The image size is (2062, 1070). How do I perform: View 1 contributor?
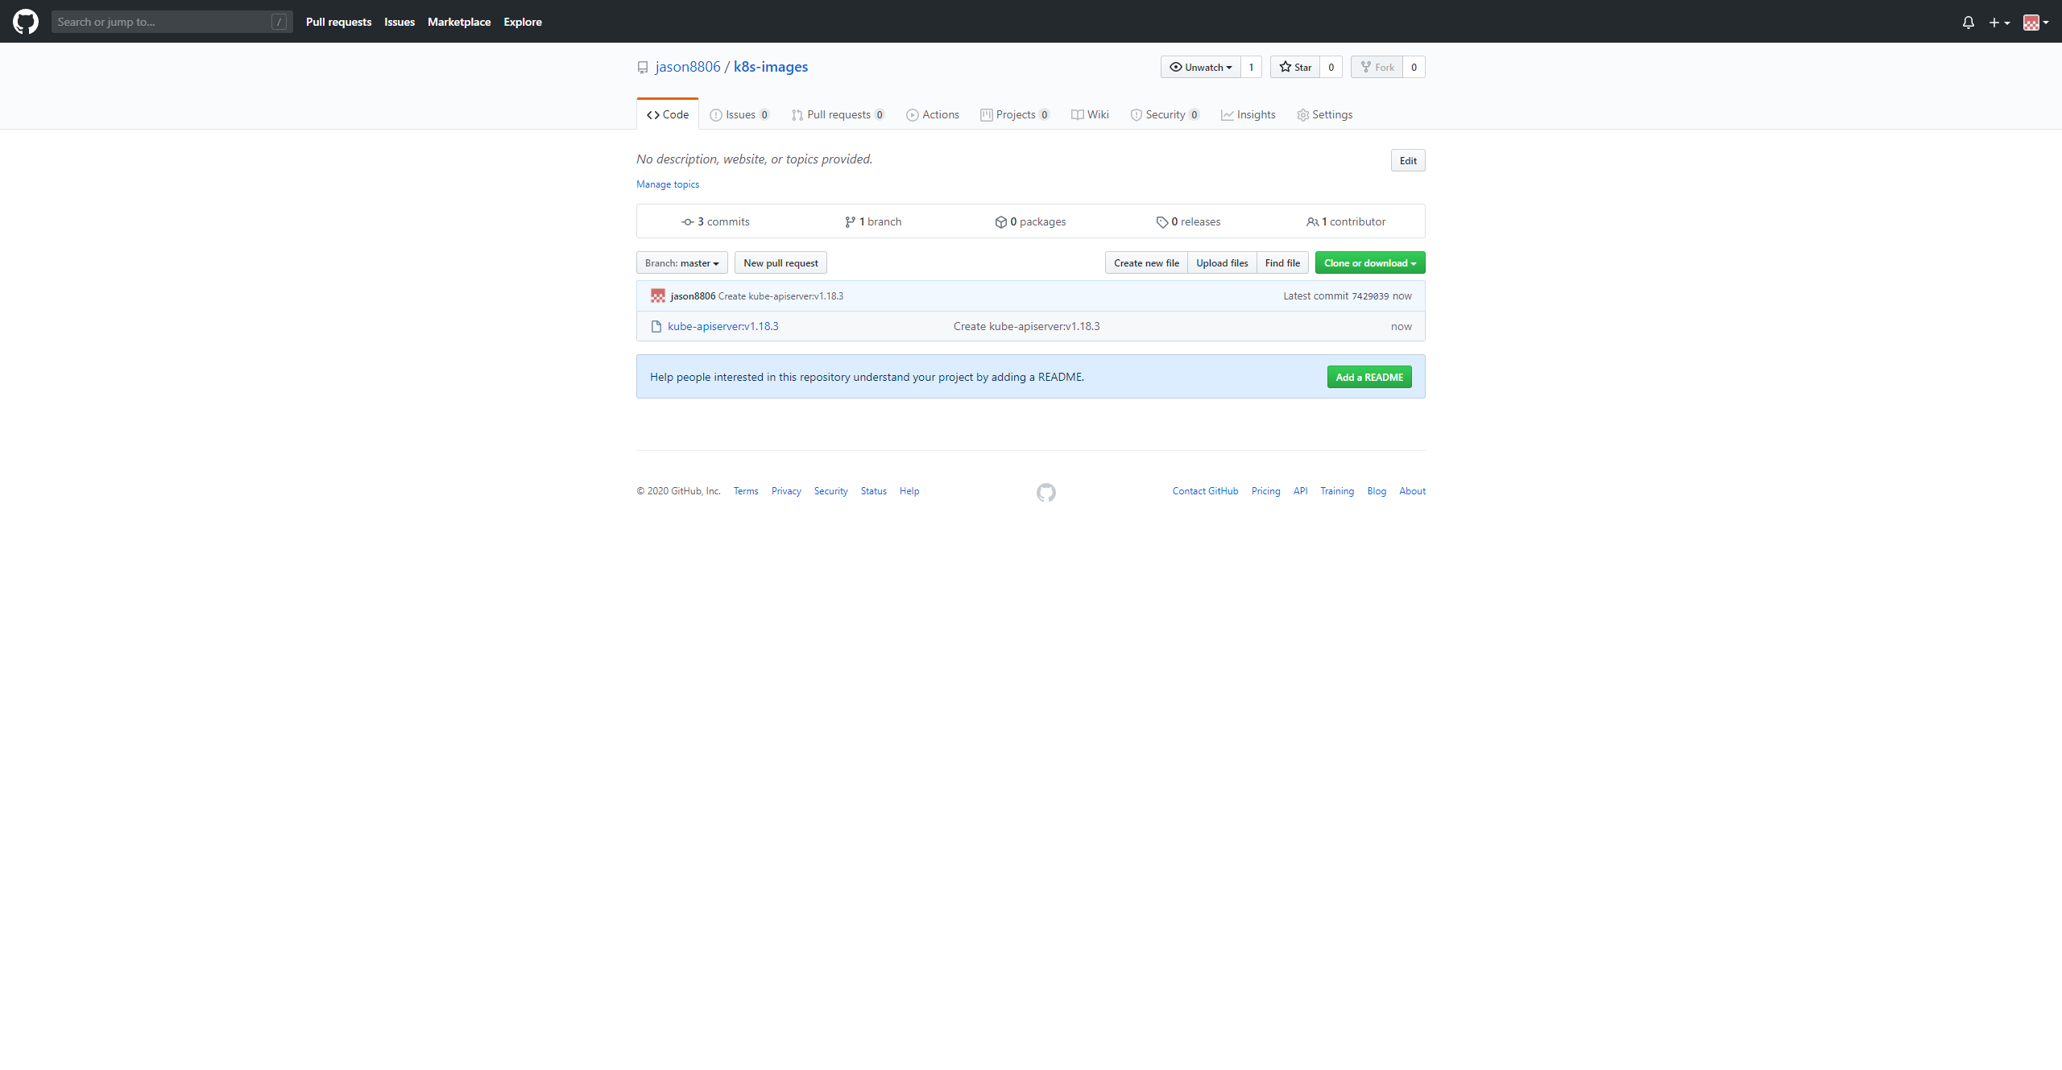pyautogui.click(x=1346, y=221)
